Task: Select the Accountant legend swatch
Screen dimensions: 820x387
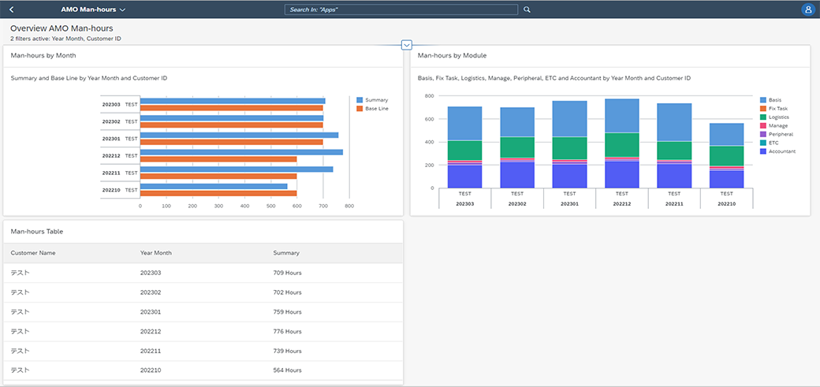Action: coord(763,151)
